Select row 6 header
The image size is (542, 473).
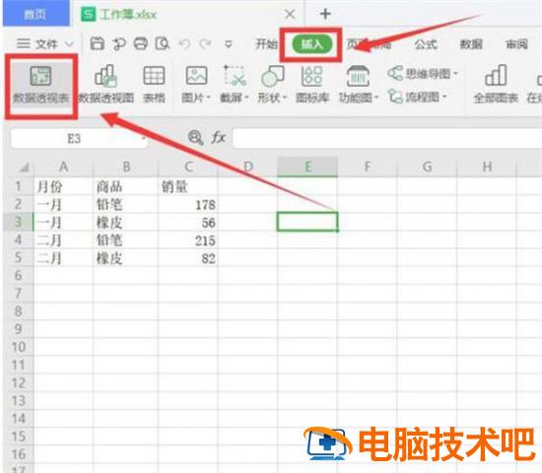tap(19, 276)
